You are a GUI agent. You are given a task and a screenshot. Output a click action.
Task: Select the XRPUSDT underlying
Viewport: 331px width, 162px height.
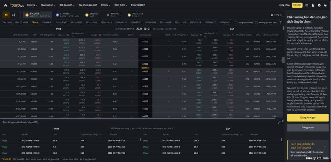[114, 15]
